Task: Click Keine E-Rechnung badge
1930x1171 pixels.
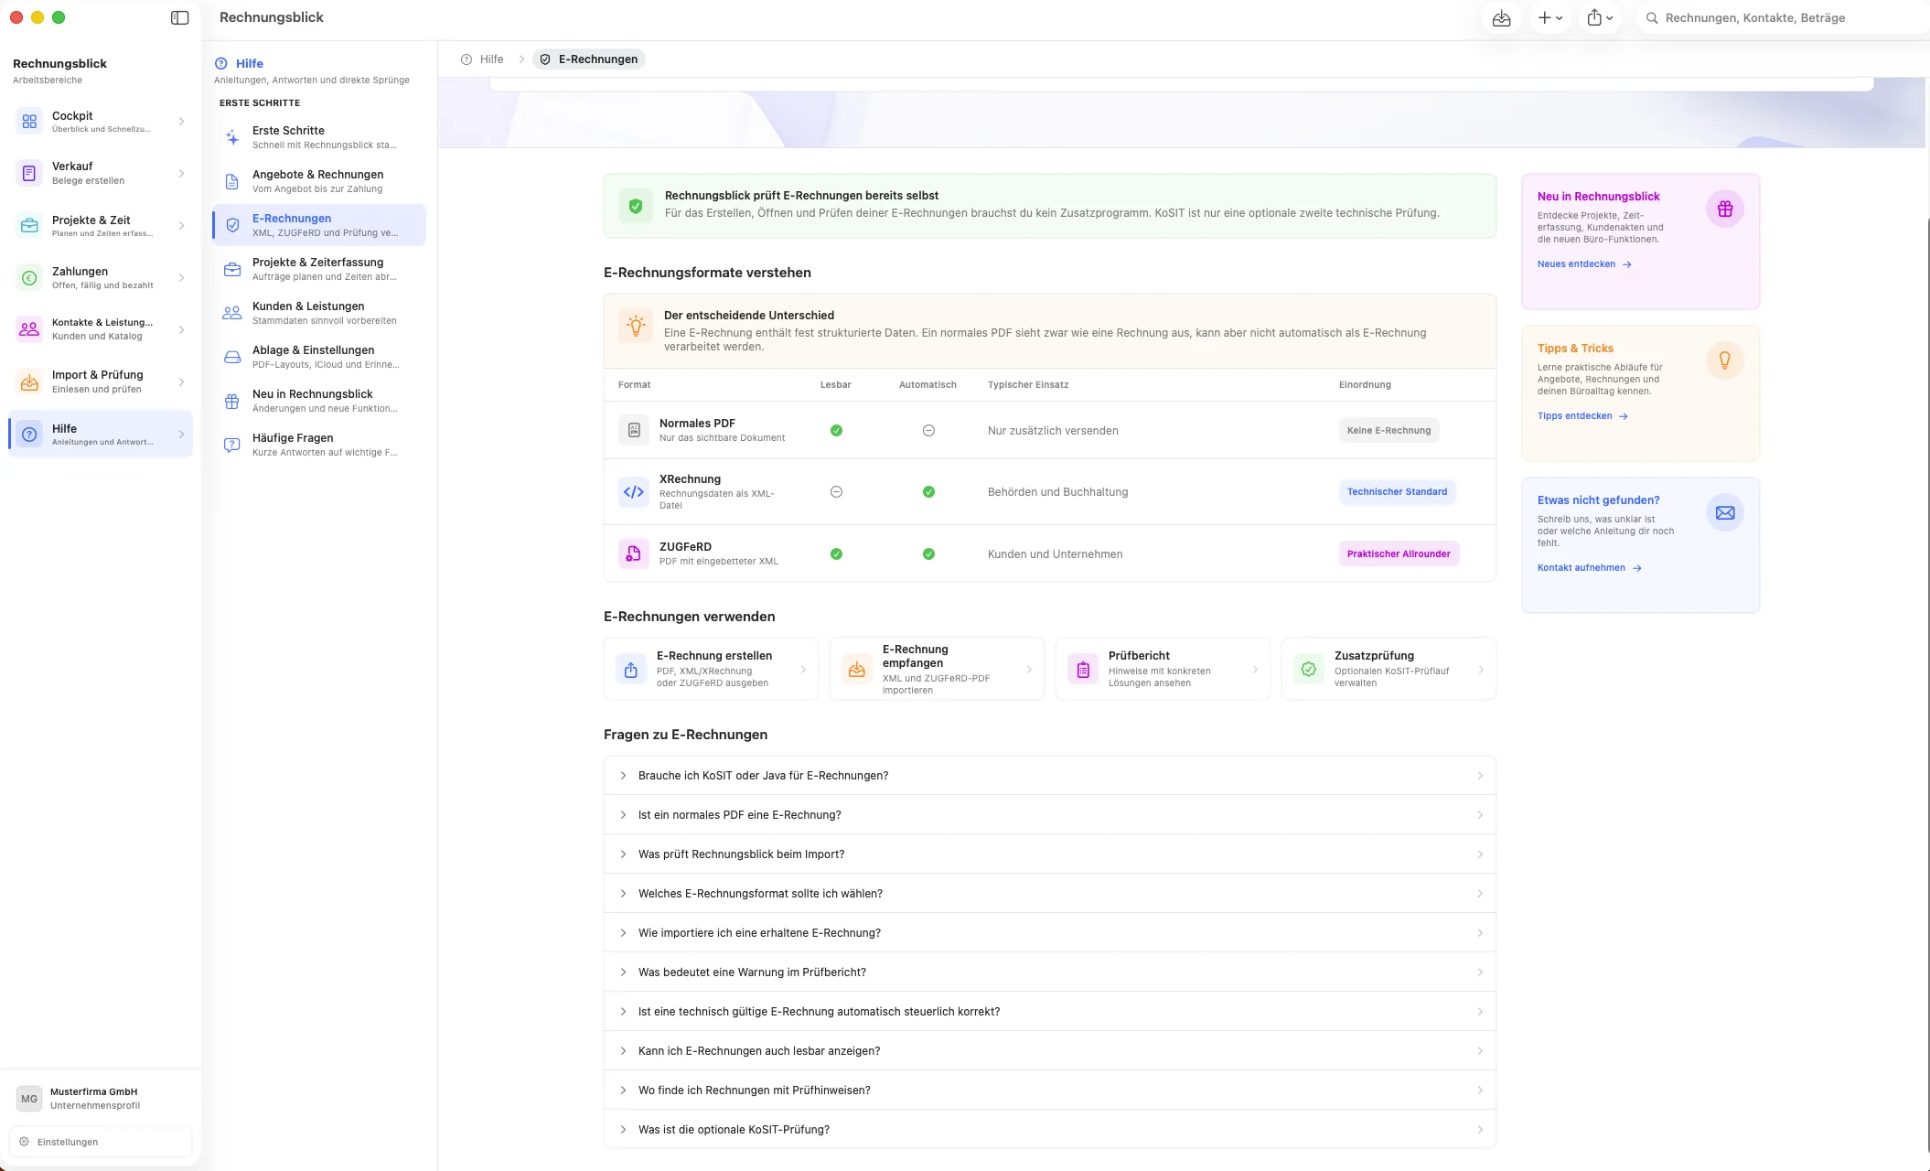Action: [x=1389, y=430]
